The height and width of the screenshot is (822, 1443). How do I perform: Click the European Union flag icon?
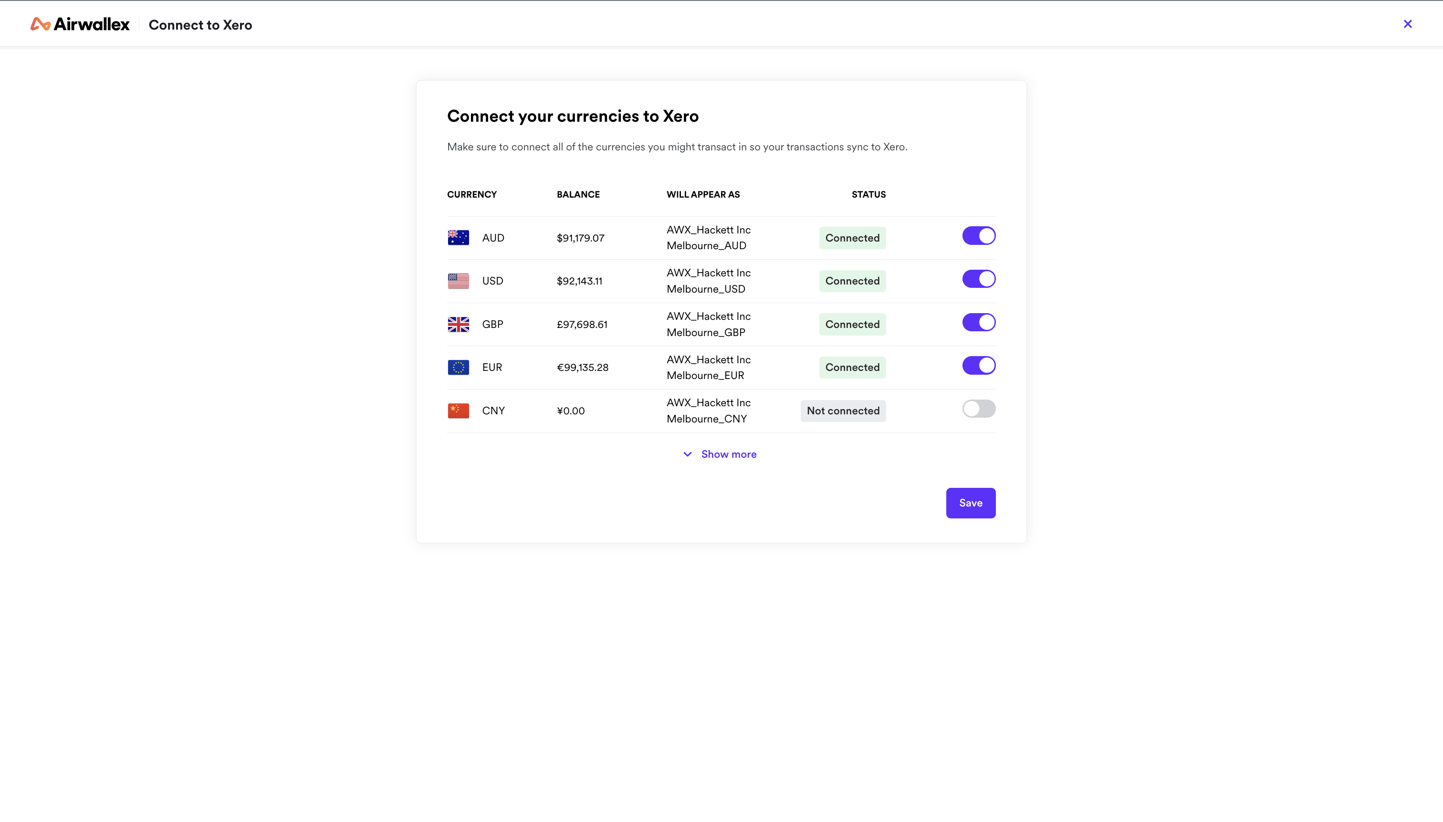(x=458, y=368)
